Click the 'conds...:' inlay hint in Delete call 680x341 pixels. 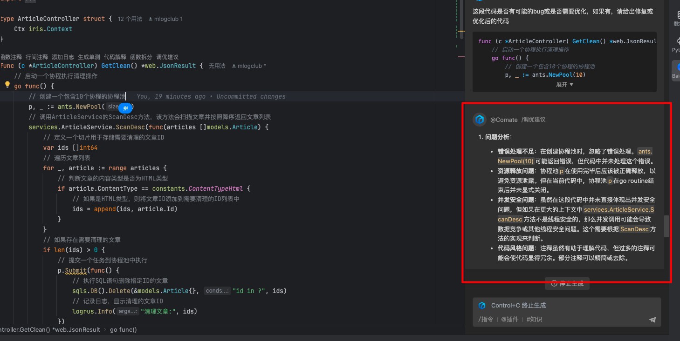tap(217, 291)
